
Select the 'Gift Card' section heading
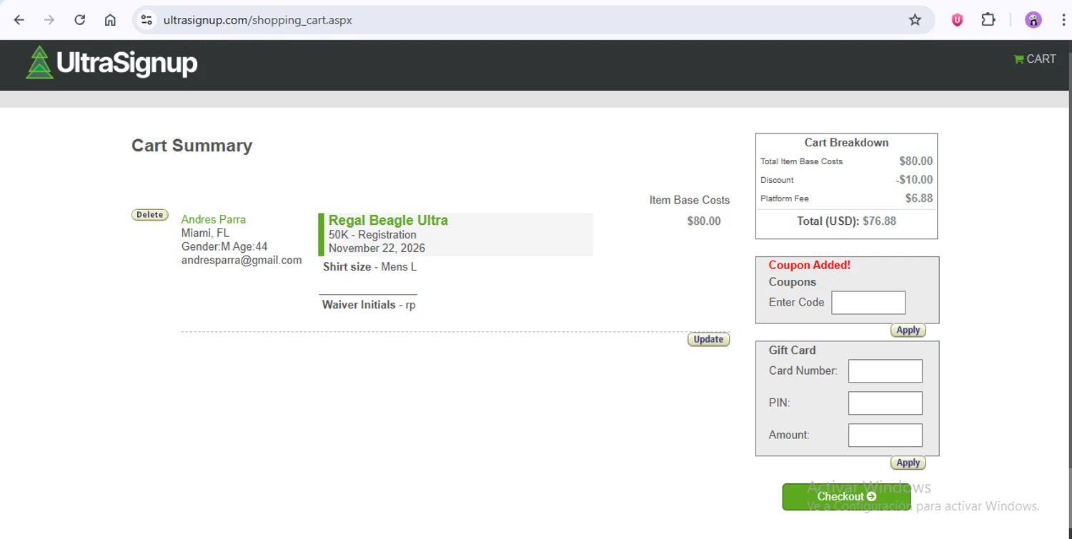point(792,351)
